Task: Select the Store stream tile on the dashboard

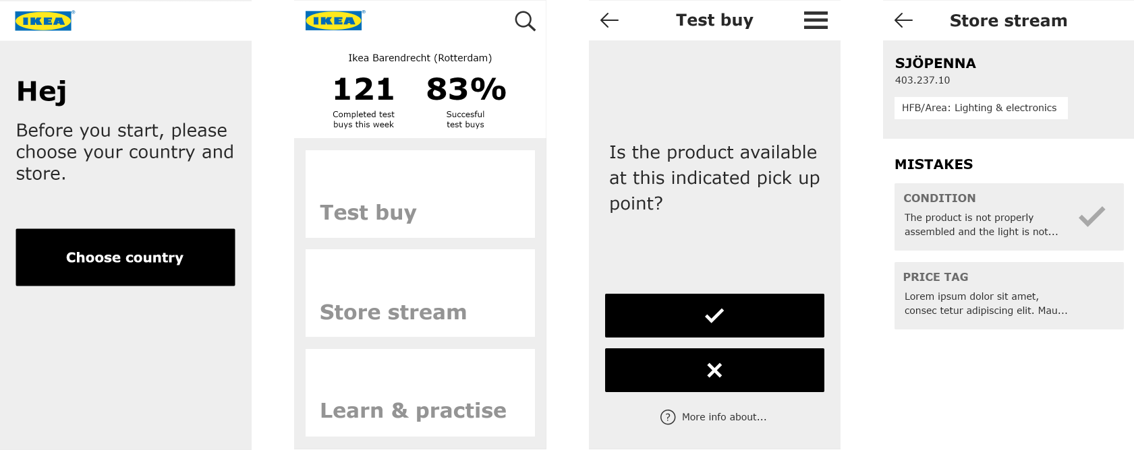Action: pos(420,293)
